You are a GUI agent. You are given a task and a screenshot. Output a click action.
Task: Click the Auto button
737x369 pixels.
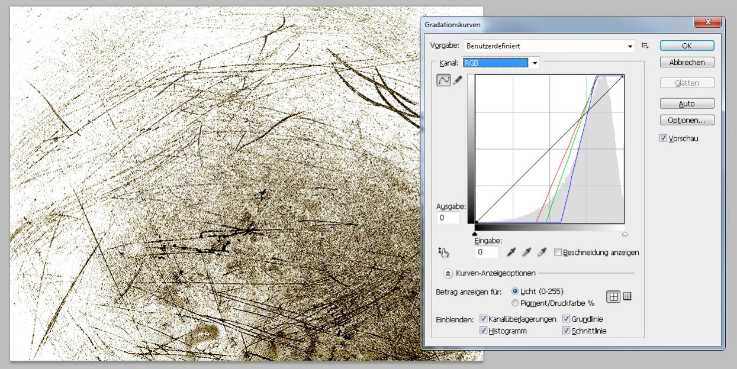(x=687, y=103)
